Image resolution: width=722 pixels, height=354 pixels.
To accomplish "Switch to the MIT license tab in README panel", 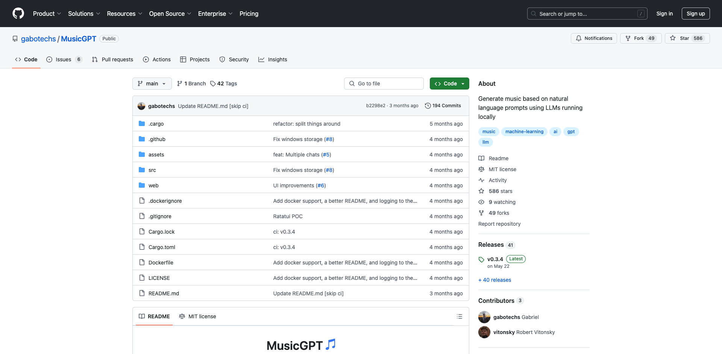I will pos(197,316).
